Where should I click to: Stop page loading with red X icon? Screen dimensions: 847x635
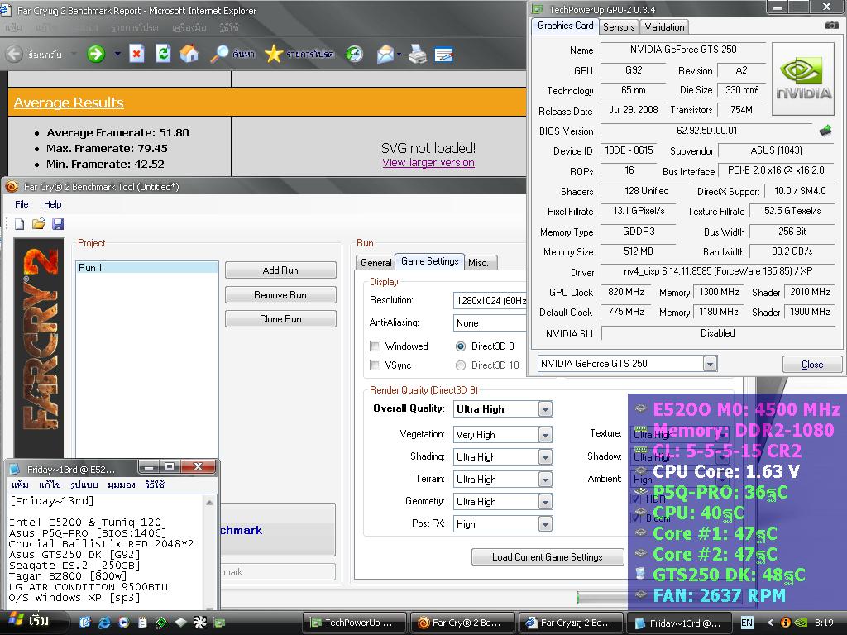(136, 54)
